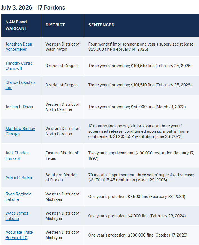
Task: Open Jack Charles Harvard warrant link
Action: pyautogui.click(x=17, y=156)
